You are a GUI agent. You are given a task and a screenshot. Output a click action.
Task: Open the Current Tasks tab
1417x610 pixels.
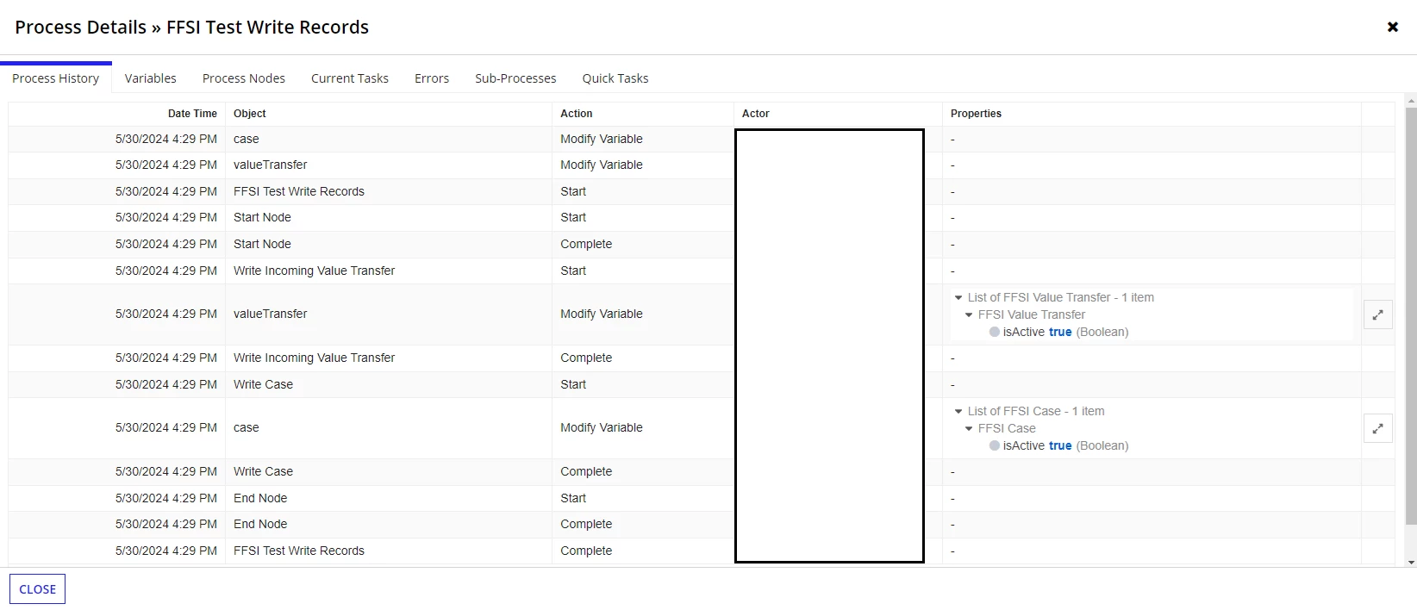click(x=350, y=78)
